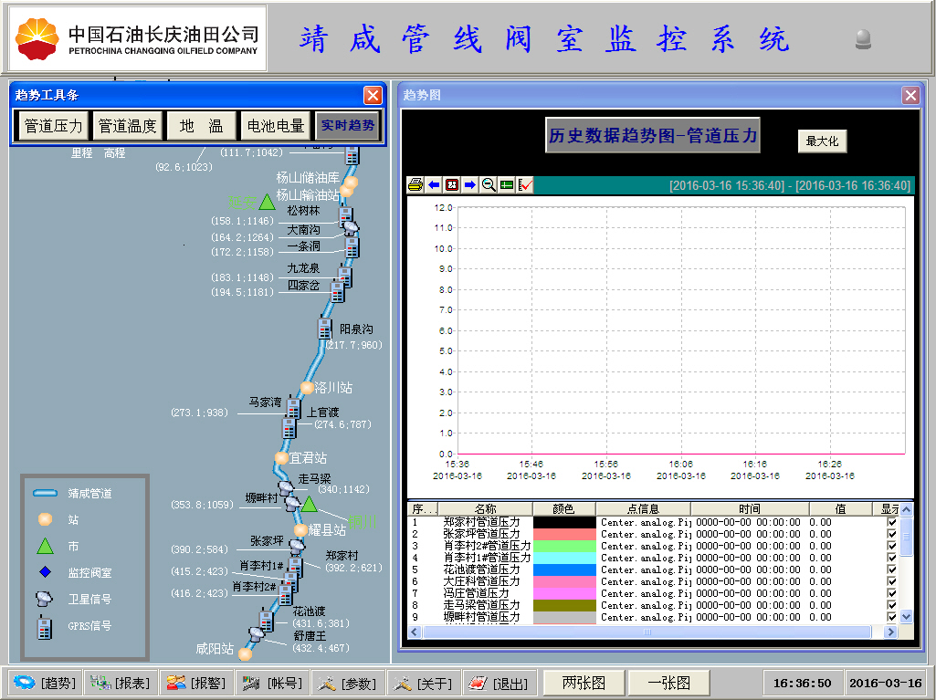Move trend forward with right arrow
The height and width of the screenshot is (700, 936).
click(x=469, y=185)
